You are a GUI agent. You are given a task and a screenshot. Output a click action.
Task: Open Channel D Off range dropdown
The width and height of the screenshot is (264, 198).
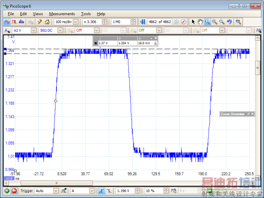[222, 30]
